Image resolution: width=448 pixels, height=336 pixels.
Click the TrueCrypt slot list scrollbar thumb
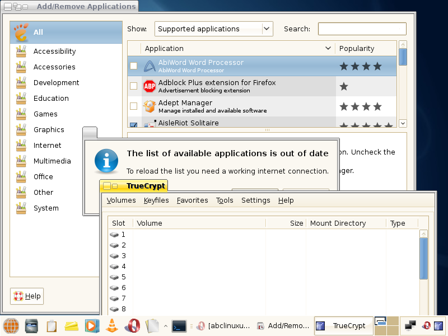[424, 258]
